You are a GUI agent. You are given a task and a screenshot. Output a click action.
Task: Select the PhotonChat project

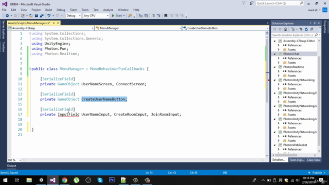[291, 54]
